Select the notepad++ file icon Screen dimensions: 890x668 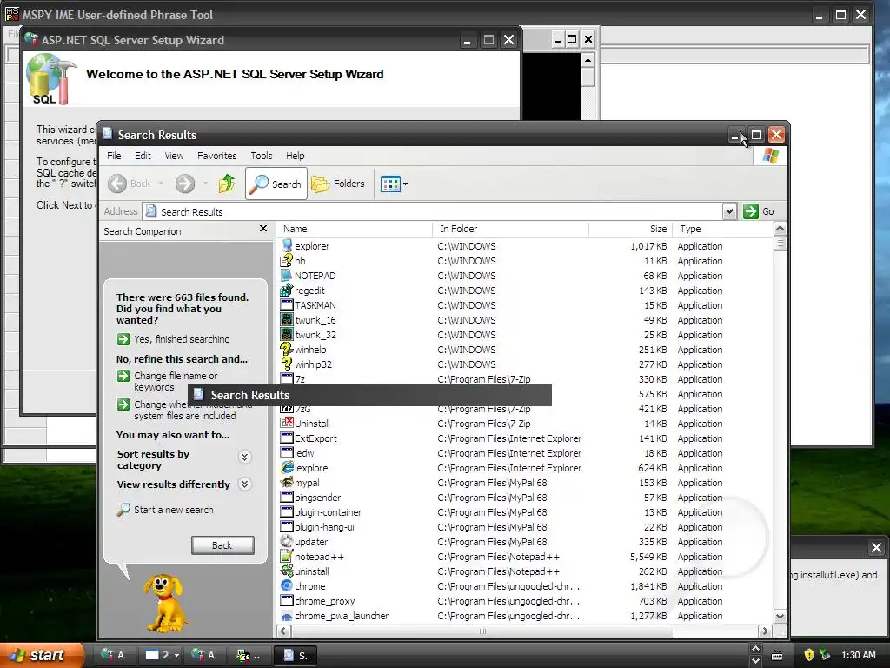tap(287, 556)
